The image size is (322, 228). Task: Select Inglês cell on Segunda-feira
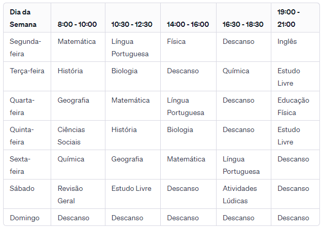[287, 41]
